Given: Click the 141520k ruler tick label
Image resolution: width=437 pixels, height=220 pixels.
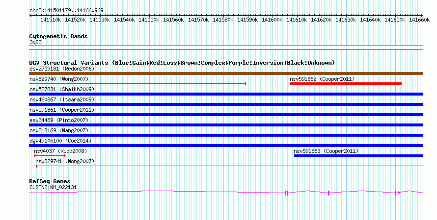Looking at the screenshot, I should [x=75, y=20].
